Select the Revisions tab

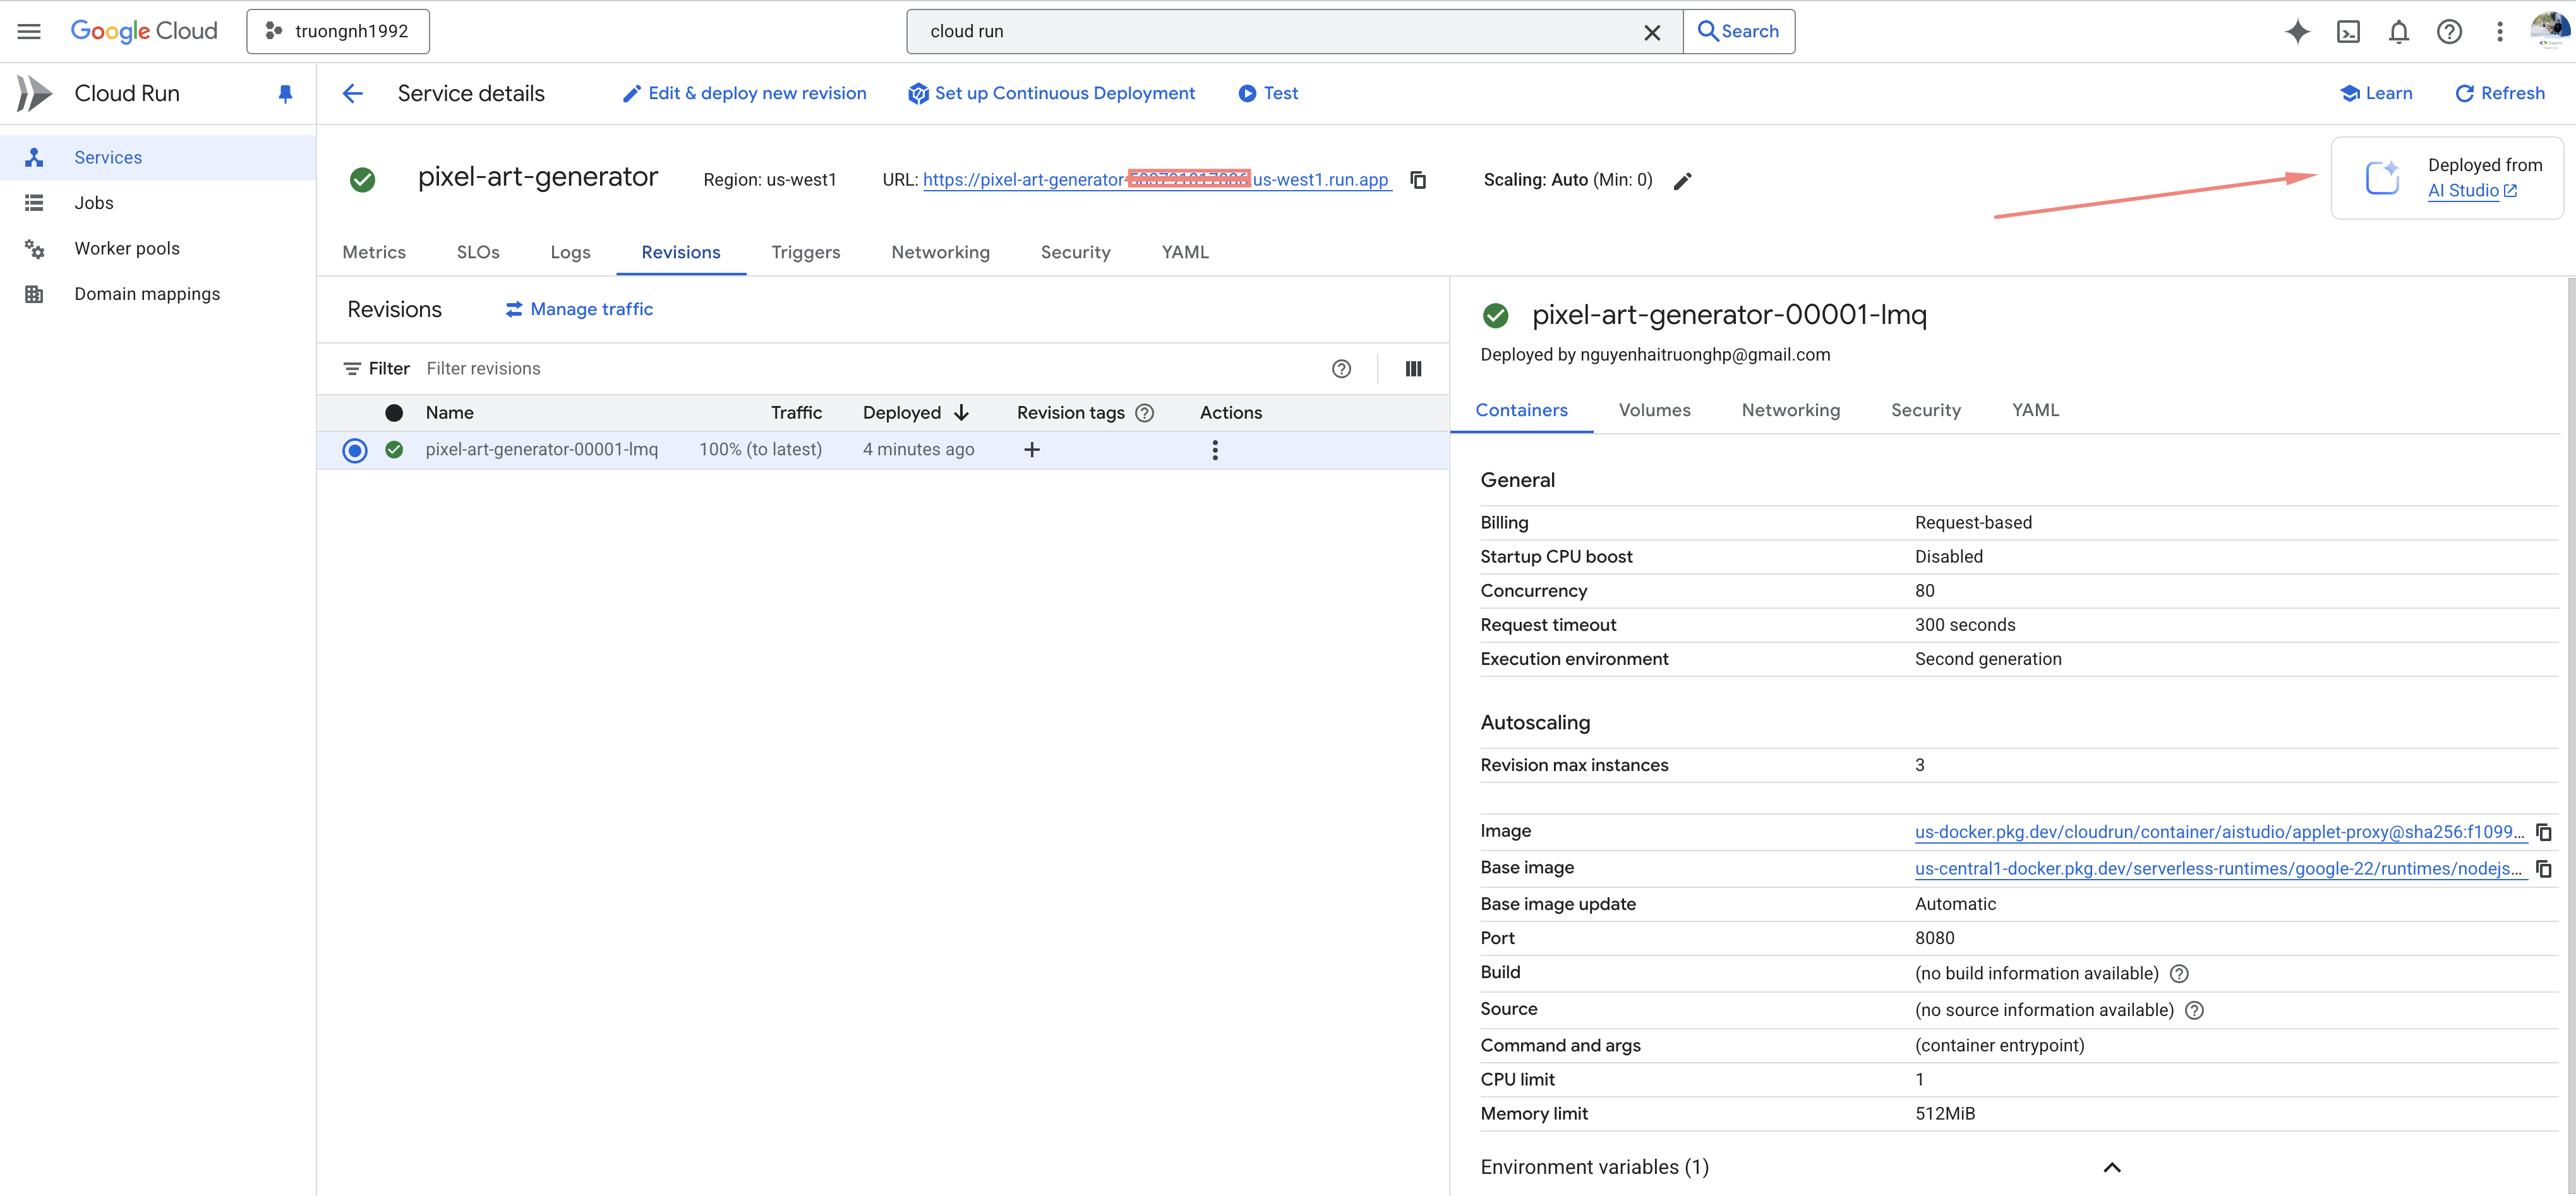(x=681, y=252)
